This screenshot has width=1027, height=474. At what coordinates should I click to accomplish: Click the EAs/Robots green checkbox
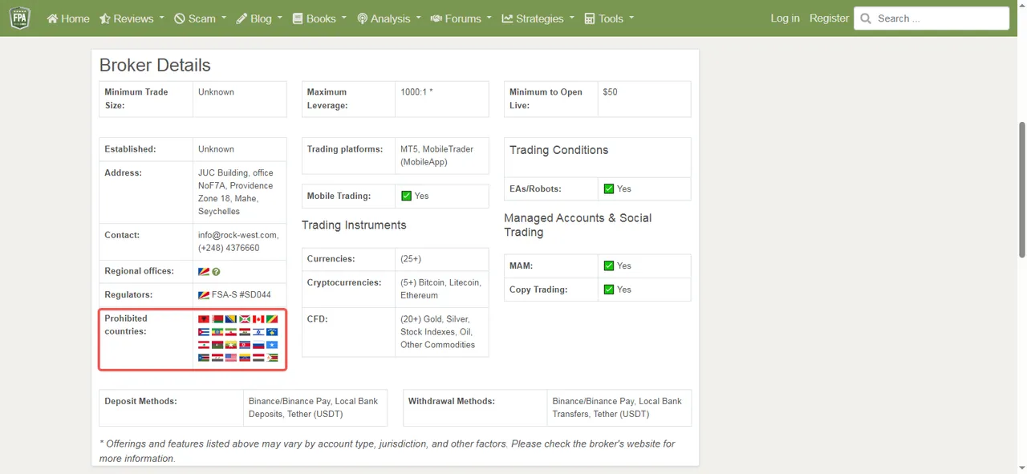pos(609,189)
